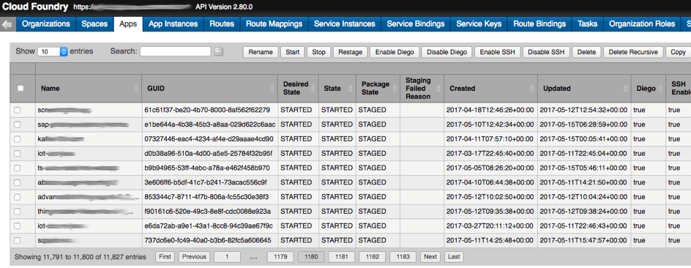Open the Organization Roles tab
The width and height of the screenshot is (691, 268).
coord(642,24)
